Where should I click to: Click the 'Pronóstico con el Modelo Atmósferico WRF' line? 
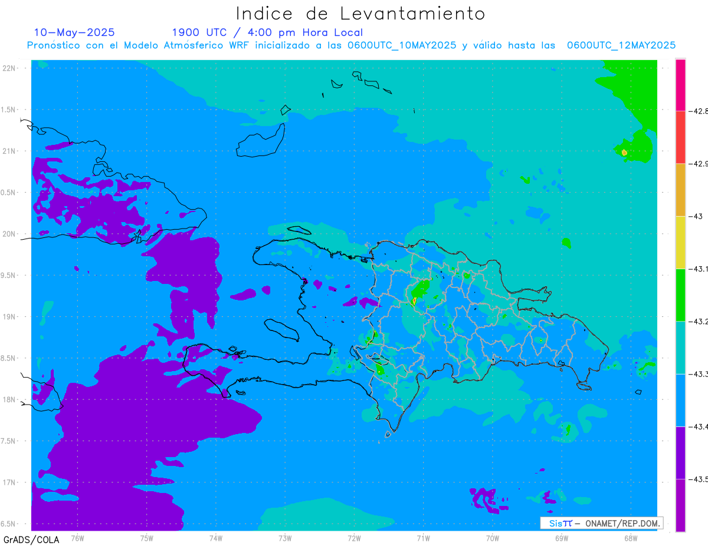(351, 45)
